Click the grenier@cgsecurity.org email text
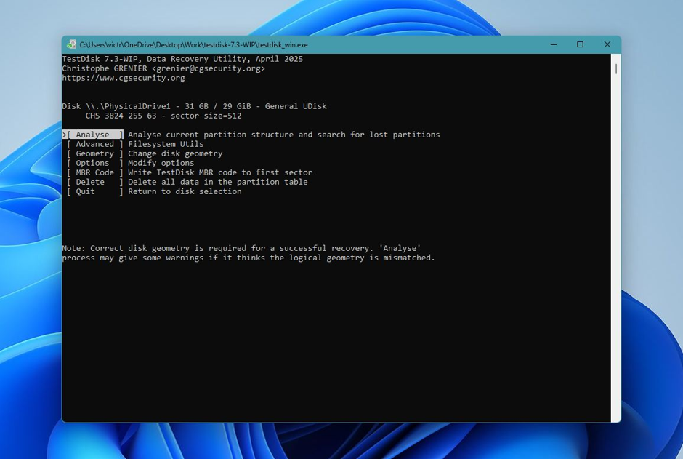683x459 pixels. (209, 68)
